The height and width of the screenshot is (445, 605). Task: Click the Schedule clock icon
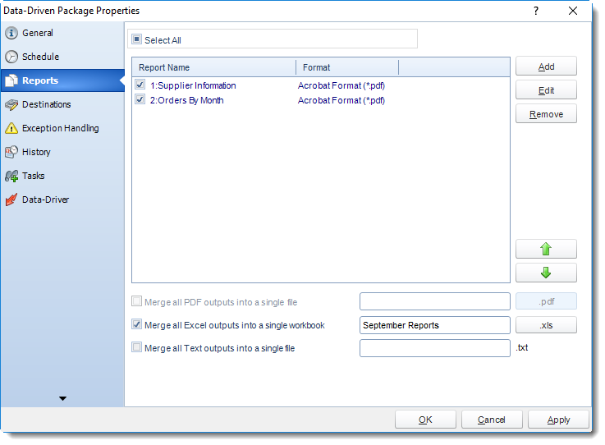pos(11,57)
